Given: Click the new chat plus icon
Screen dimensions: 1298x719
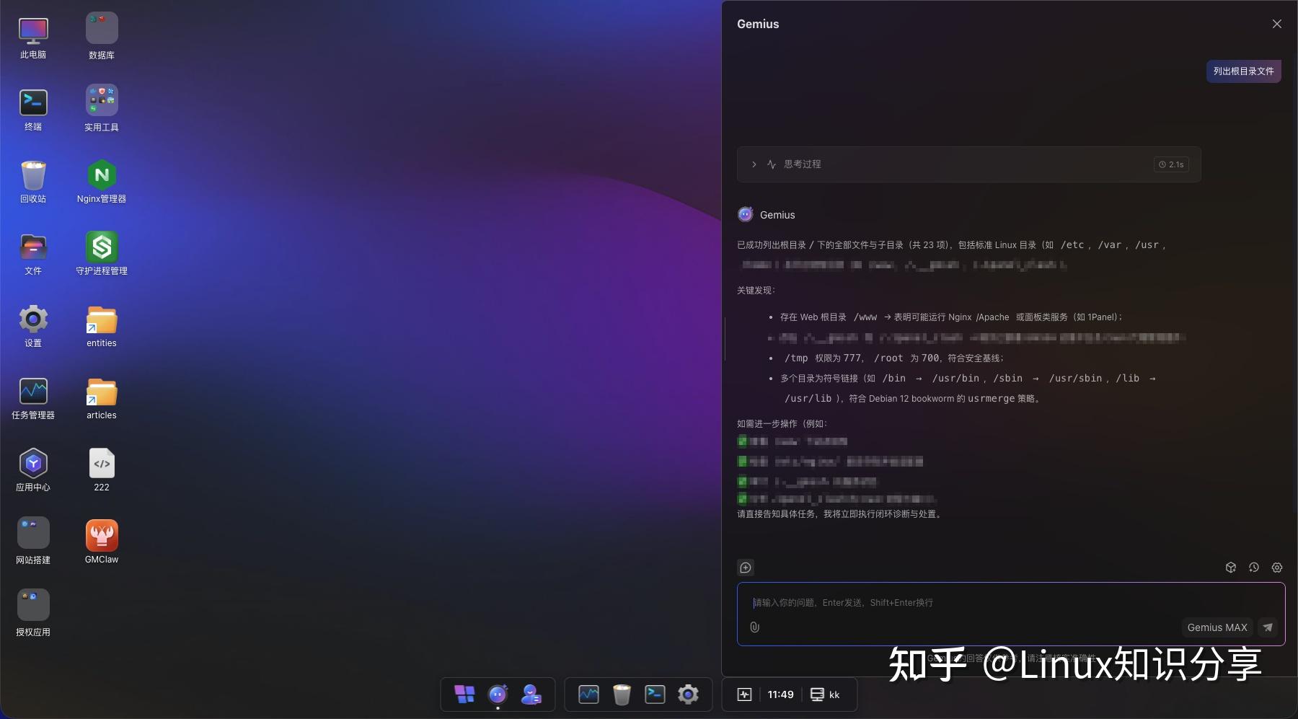Looking at the screenshot, I should click(x=746, y=568).
